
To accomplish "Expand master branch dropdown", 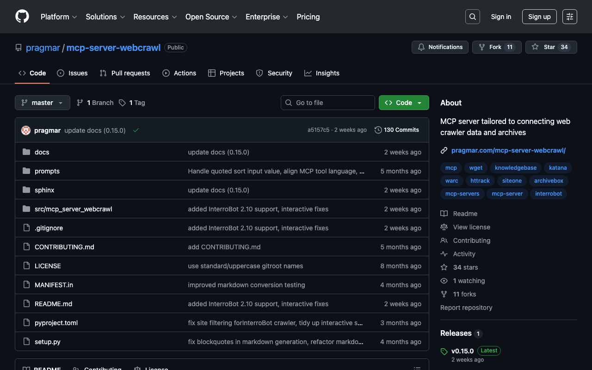I will (x=43, y=103).
